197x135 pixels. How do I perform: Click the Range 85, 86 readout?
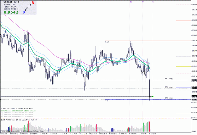coord(10,7)
